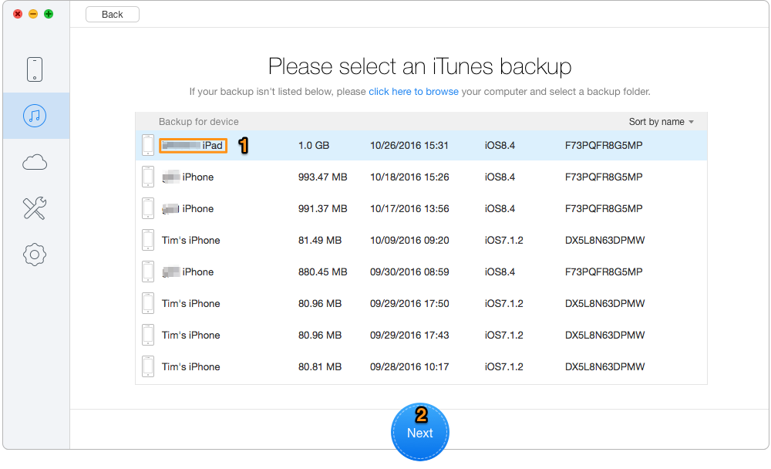Open the iCloud cloud sidebar icon
Viewport: 771px width, 469px height.
[35, 162]
